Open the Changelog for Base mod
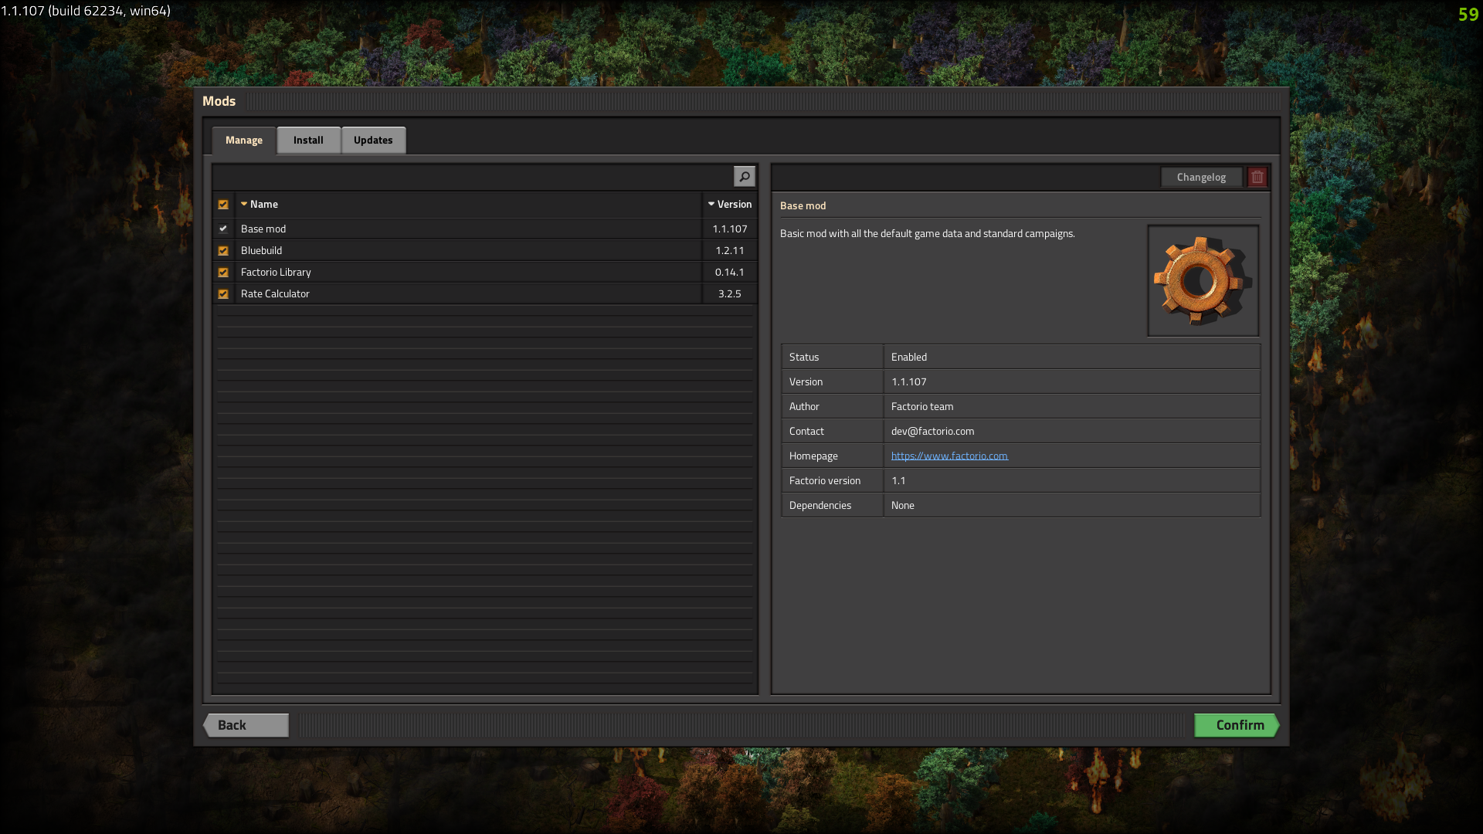Screen dimensions: 1483x834 click(x=1201, y=177)
